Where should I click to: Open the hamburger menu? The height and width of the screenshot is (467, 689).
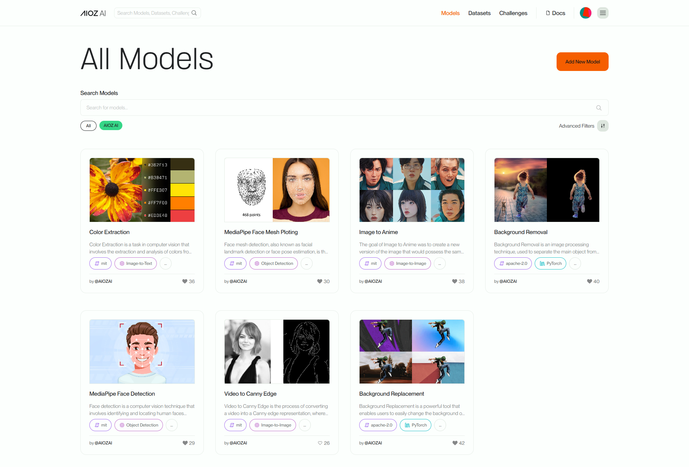(x=603, y=13)
